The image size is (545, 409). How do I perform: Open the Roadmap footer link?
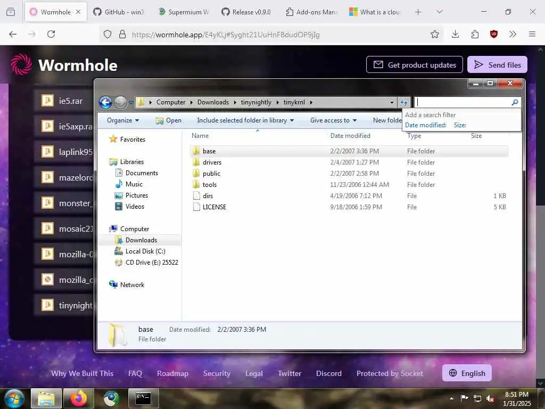[173, 373]
